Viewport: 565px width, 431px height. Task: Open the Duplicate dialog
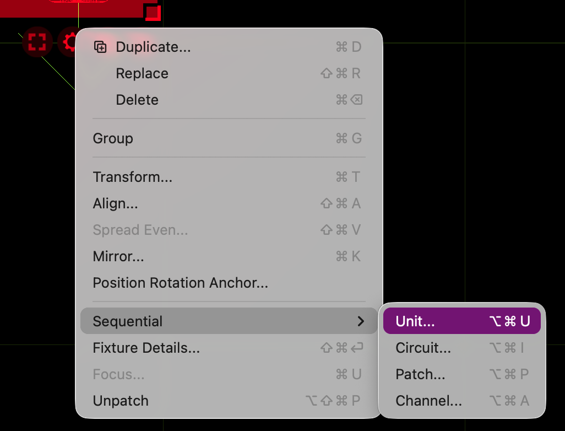pos(153,47)
